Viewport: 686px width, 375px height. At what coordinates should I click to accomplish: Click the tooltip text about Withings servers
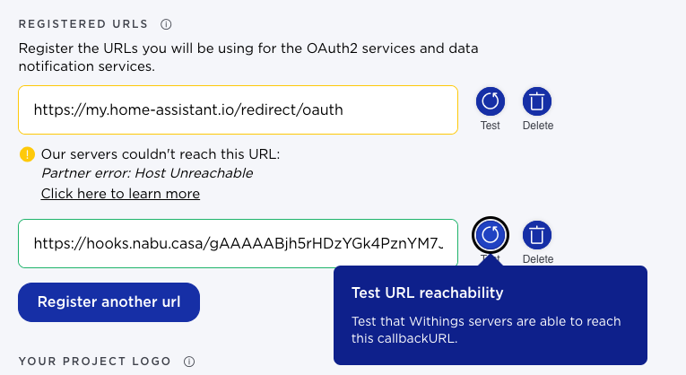486,329
